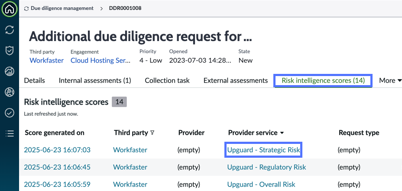Open Due diligence management breadcrumb
Screen dimensions: 402x191
point(62,8)
